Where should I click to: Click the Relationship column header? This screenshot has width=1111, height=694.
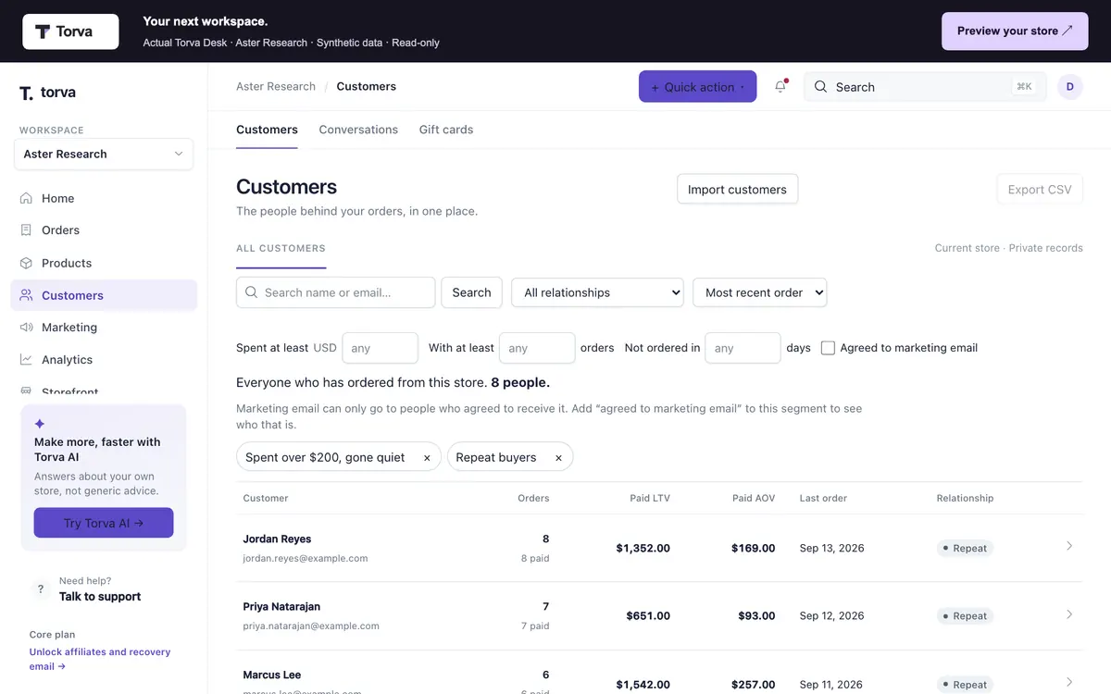pyautogui.click(x=965, y=498)
